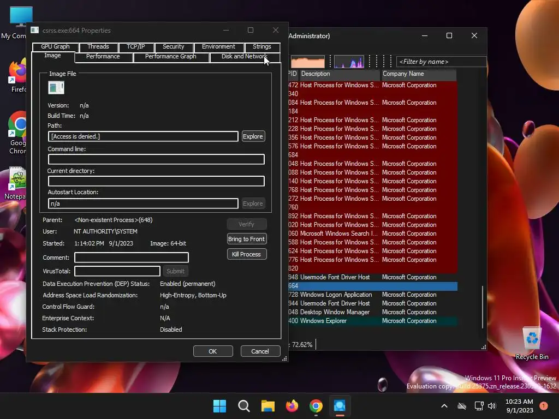Click the volume speaker tray icon

(492, 406)
